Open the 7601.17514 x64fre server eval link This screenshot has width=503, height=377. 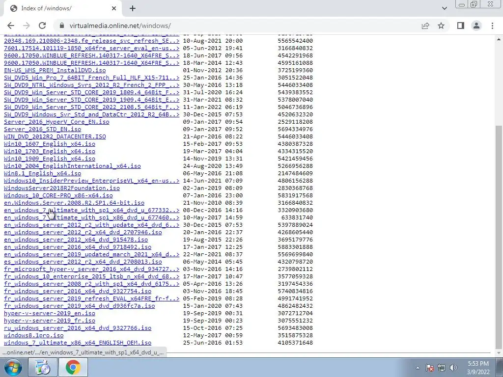click(x=92, y=48)
